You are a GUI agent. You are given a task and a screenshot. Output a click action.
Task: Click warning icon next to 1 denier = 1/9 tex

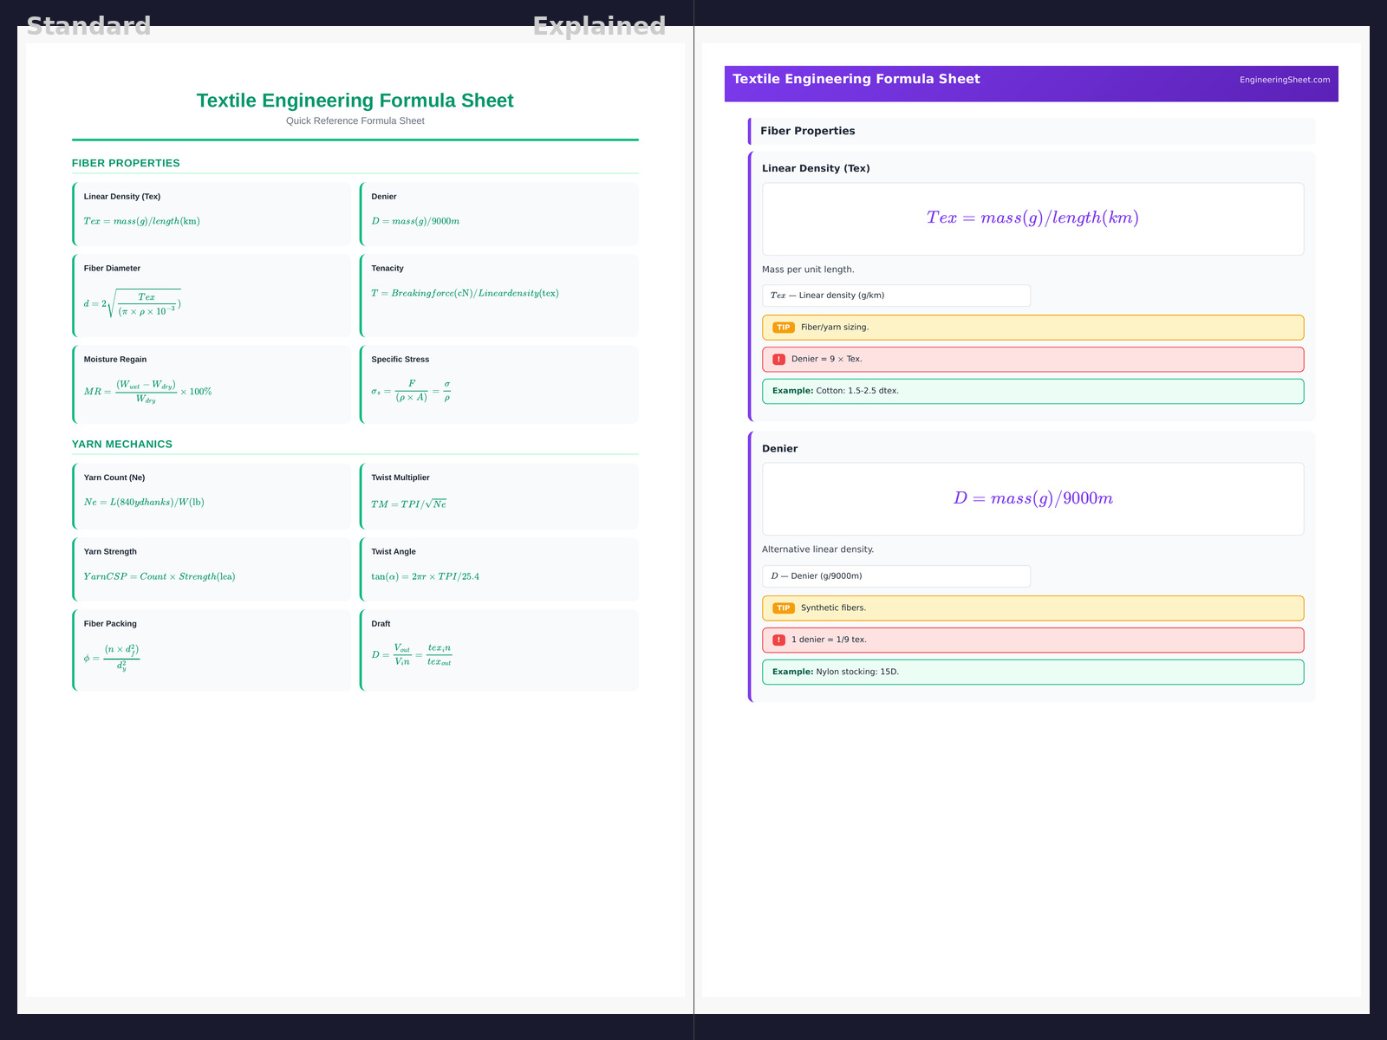[778, 640]
